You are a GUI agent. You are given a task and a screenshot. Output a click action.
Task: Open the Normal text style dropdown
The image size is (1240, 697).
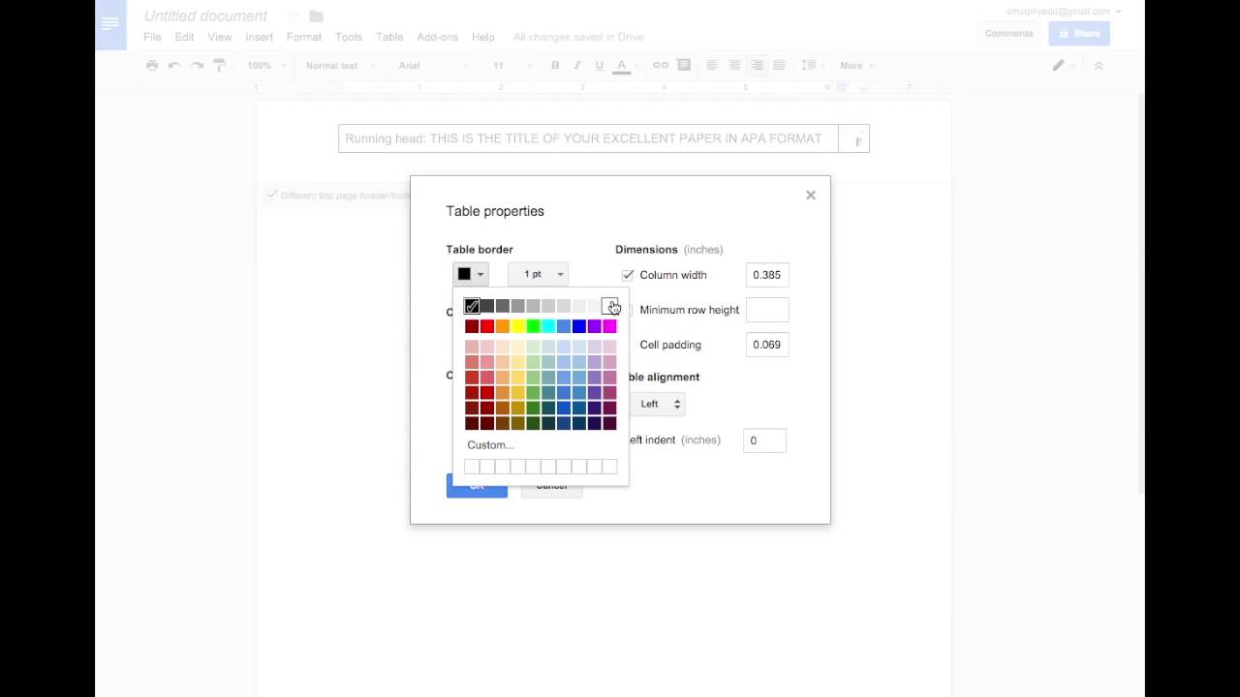click(x=340, y=66)
